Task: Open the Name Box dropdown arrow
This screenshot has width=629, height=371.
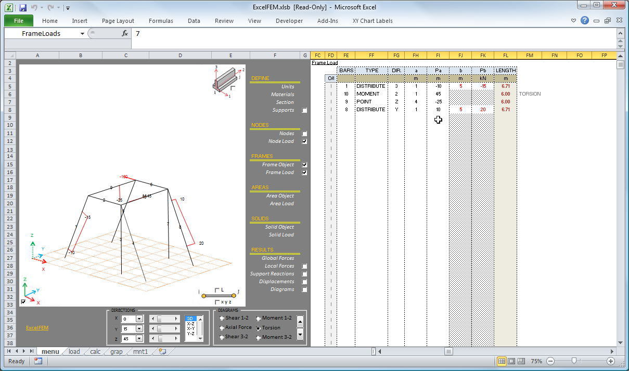Action: click(x=82, y=33)
